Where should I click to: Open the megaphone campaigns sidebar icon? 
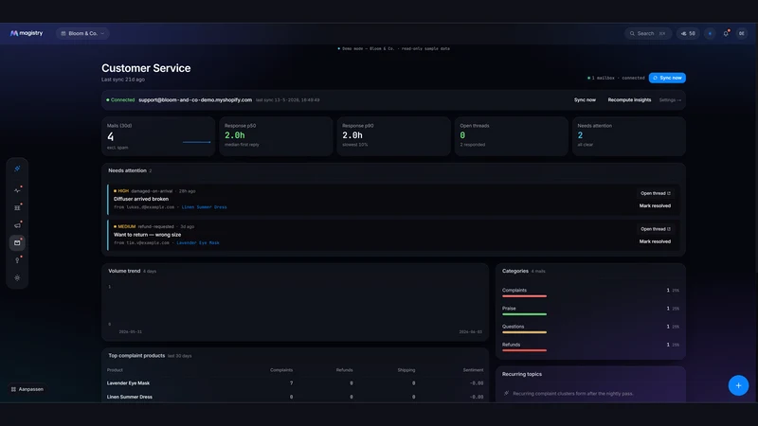(x=17, y=225)
